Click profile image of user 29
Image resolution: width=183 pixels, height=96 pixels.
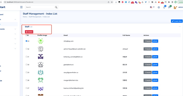[x=41, y=72]
